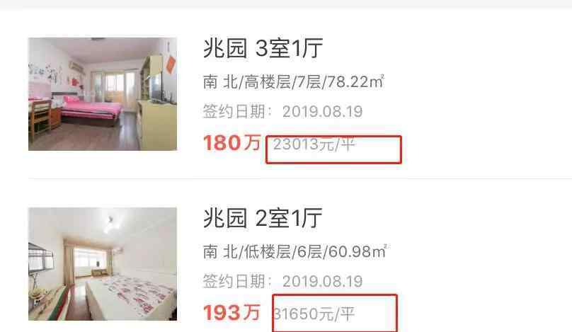Click the 78.22㎡ area value
572x332 pixels.
tap(355, 82)
